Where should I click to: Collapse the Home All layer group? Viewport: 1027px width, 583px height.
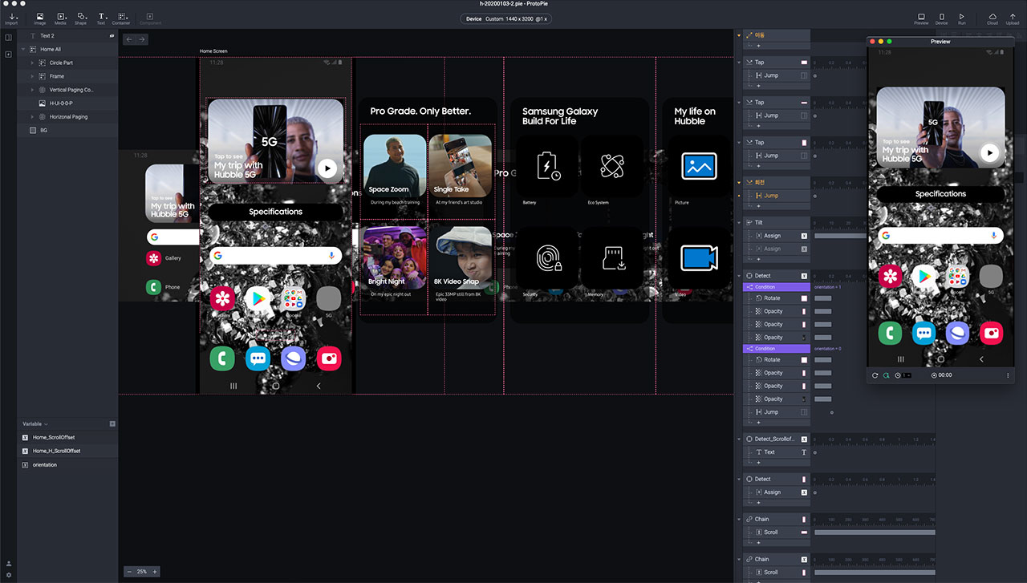(x=23, y=50)
